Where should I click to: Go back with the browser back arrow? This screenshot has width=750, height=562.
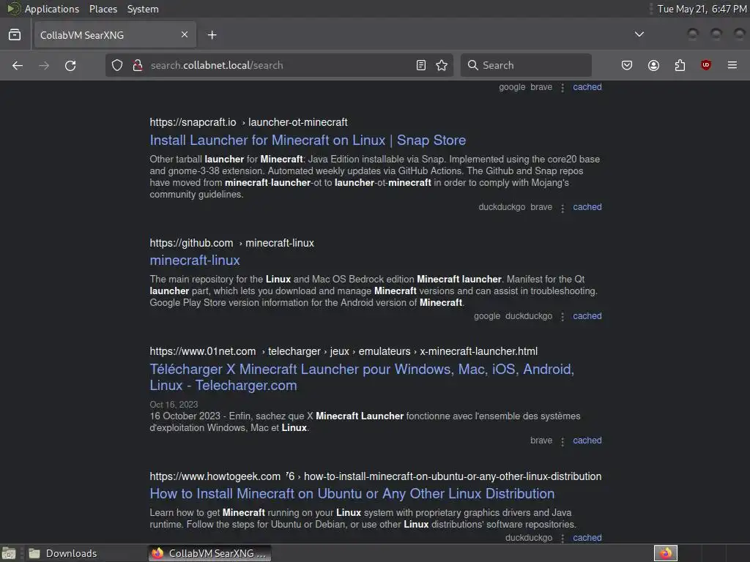(x=18, y=65)
